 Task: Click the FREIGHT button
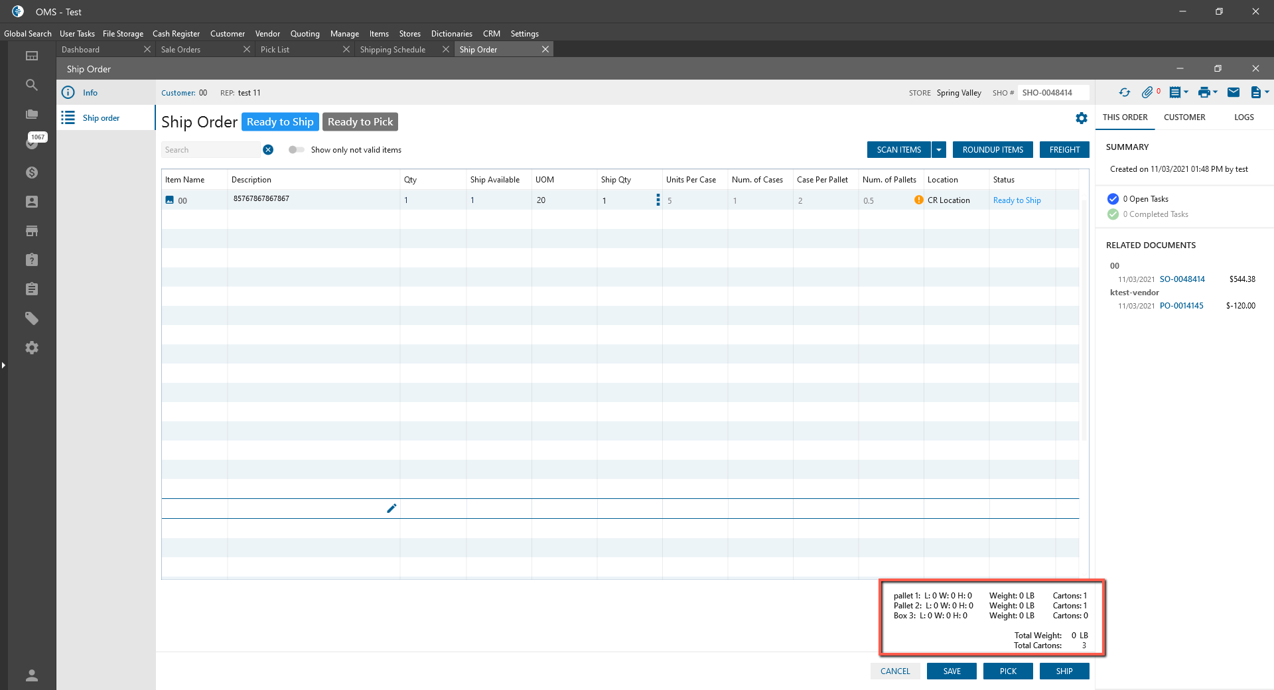coord(1064,150)
